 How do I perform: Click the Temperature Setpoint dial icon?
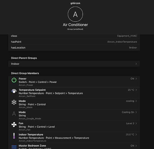pyautogui.click(x=14, y=91)
